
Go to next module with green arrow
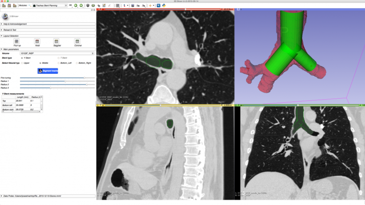tap(81, 5)
